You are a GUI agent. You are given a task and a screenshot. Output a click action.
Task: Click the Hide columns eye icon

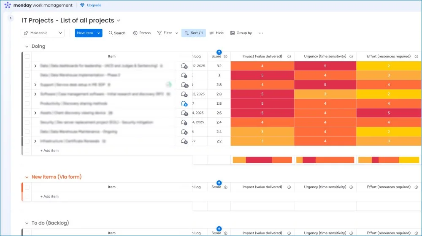(211, 33)
